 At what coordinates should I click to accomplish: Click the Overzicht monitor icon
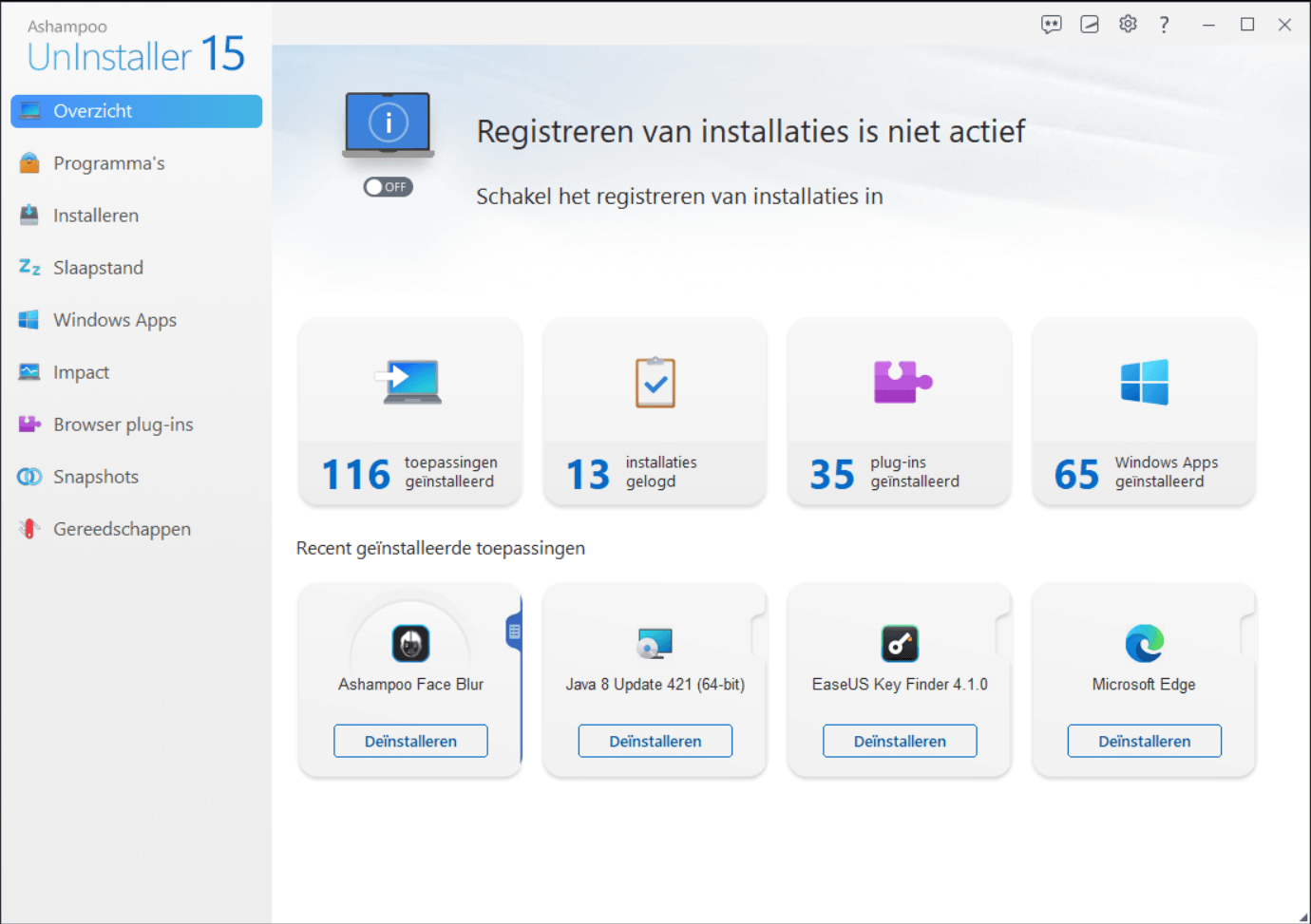(29, 111)
